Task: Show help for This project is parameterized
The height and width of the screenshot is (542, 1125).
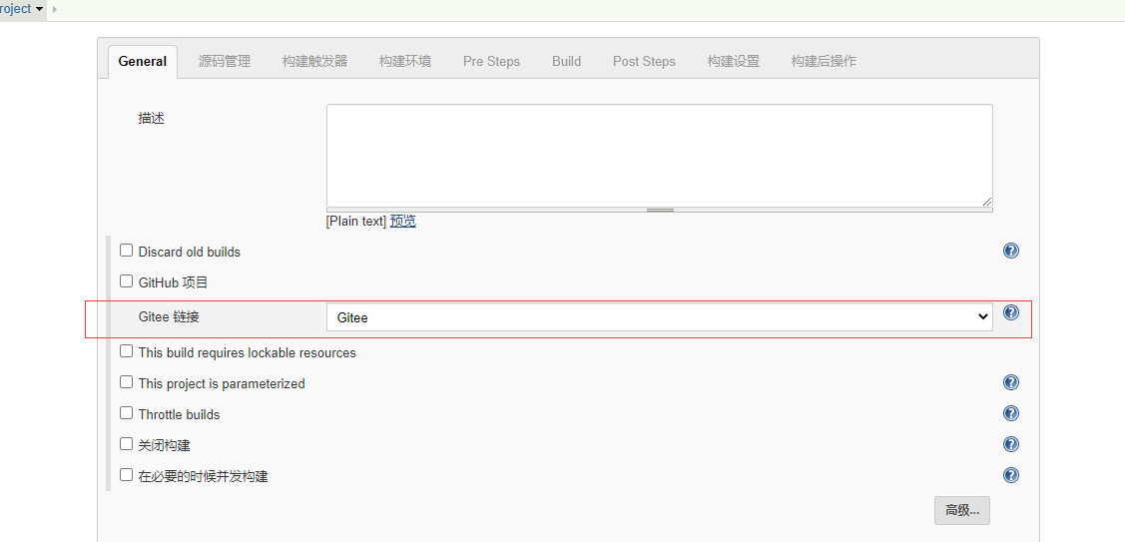Action: tap(1011, 382)
